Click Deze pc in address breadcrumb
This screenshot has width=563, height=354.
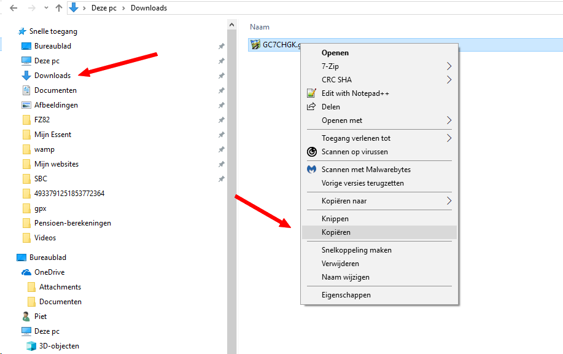104,8
